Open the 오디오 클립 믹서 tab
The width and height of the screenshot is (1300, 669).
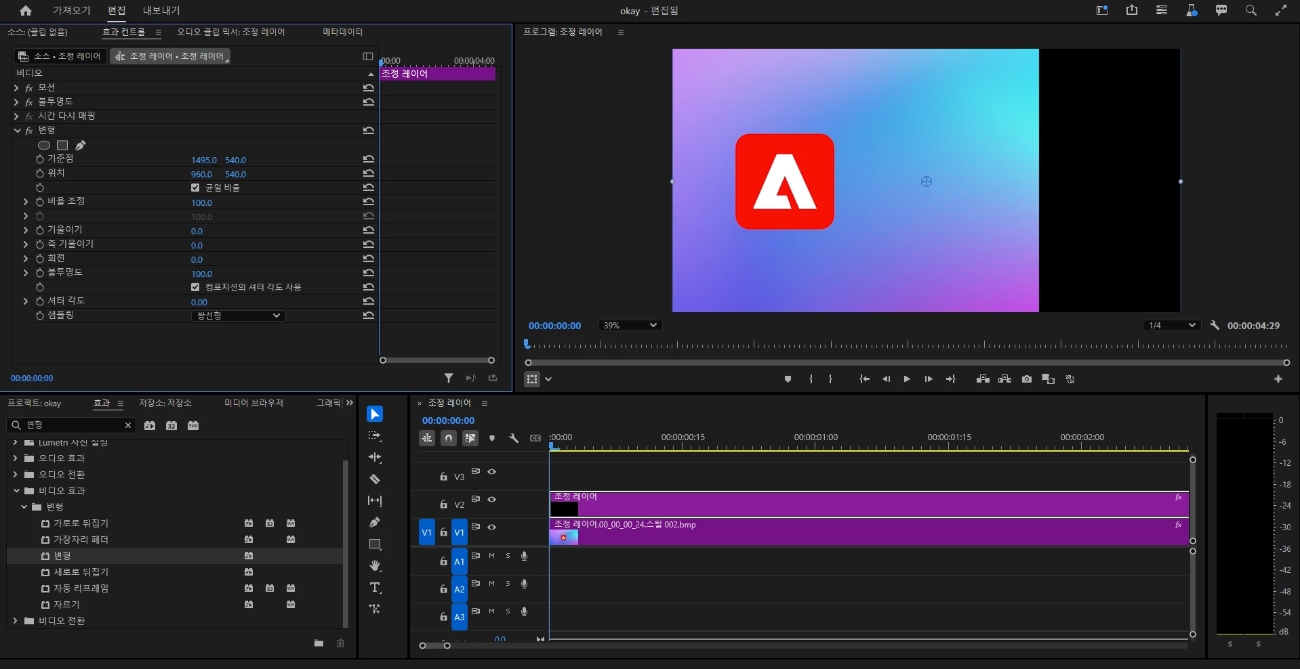coord(230,32)
